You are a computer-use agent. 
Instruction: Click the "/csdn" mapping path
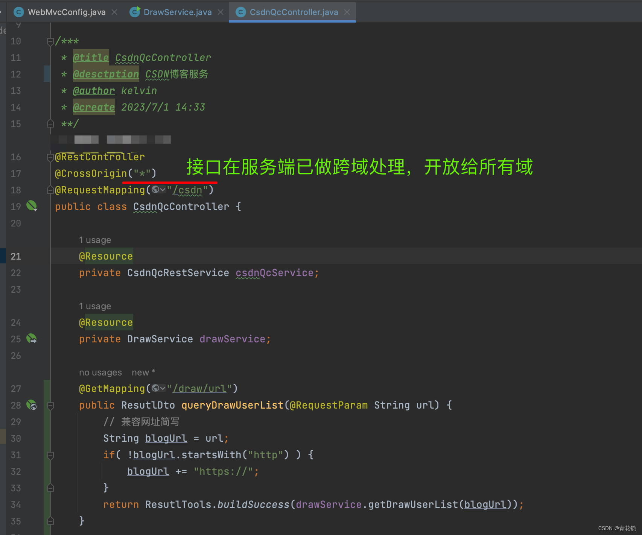coord(187,190)
